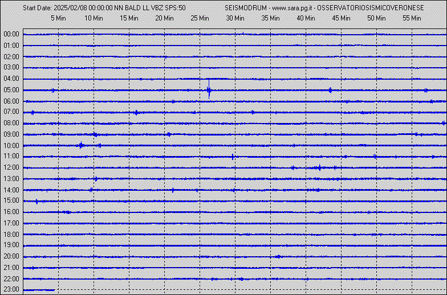Viewport: 447px width, 295px height.
Task: Click the 5 Min column header
Action: (x=58, y=18)
